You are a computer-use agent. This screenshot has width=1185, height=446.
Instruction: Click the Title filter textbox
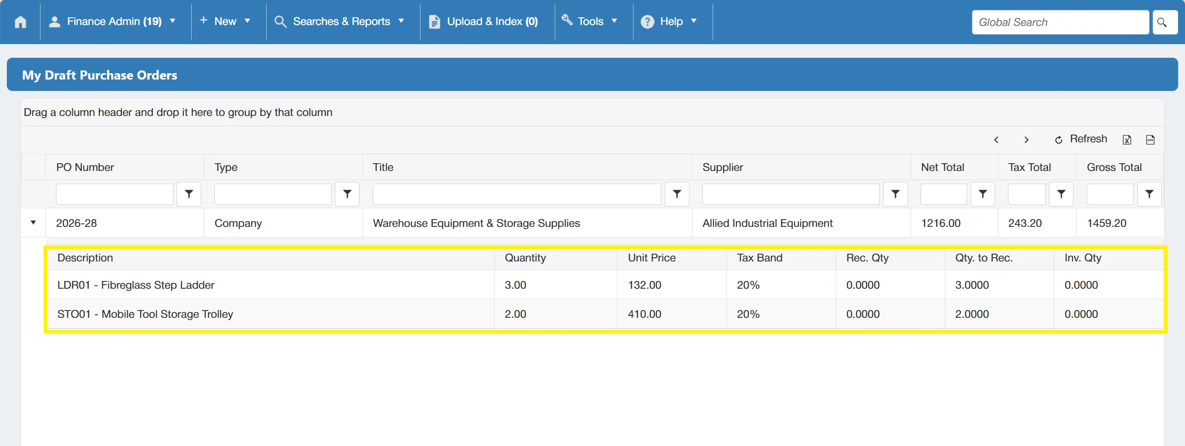(517, 194)
